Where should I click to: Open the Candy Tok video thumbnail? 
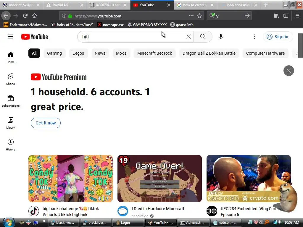pos(70,179)
